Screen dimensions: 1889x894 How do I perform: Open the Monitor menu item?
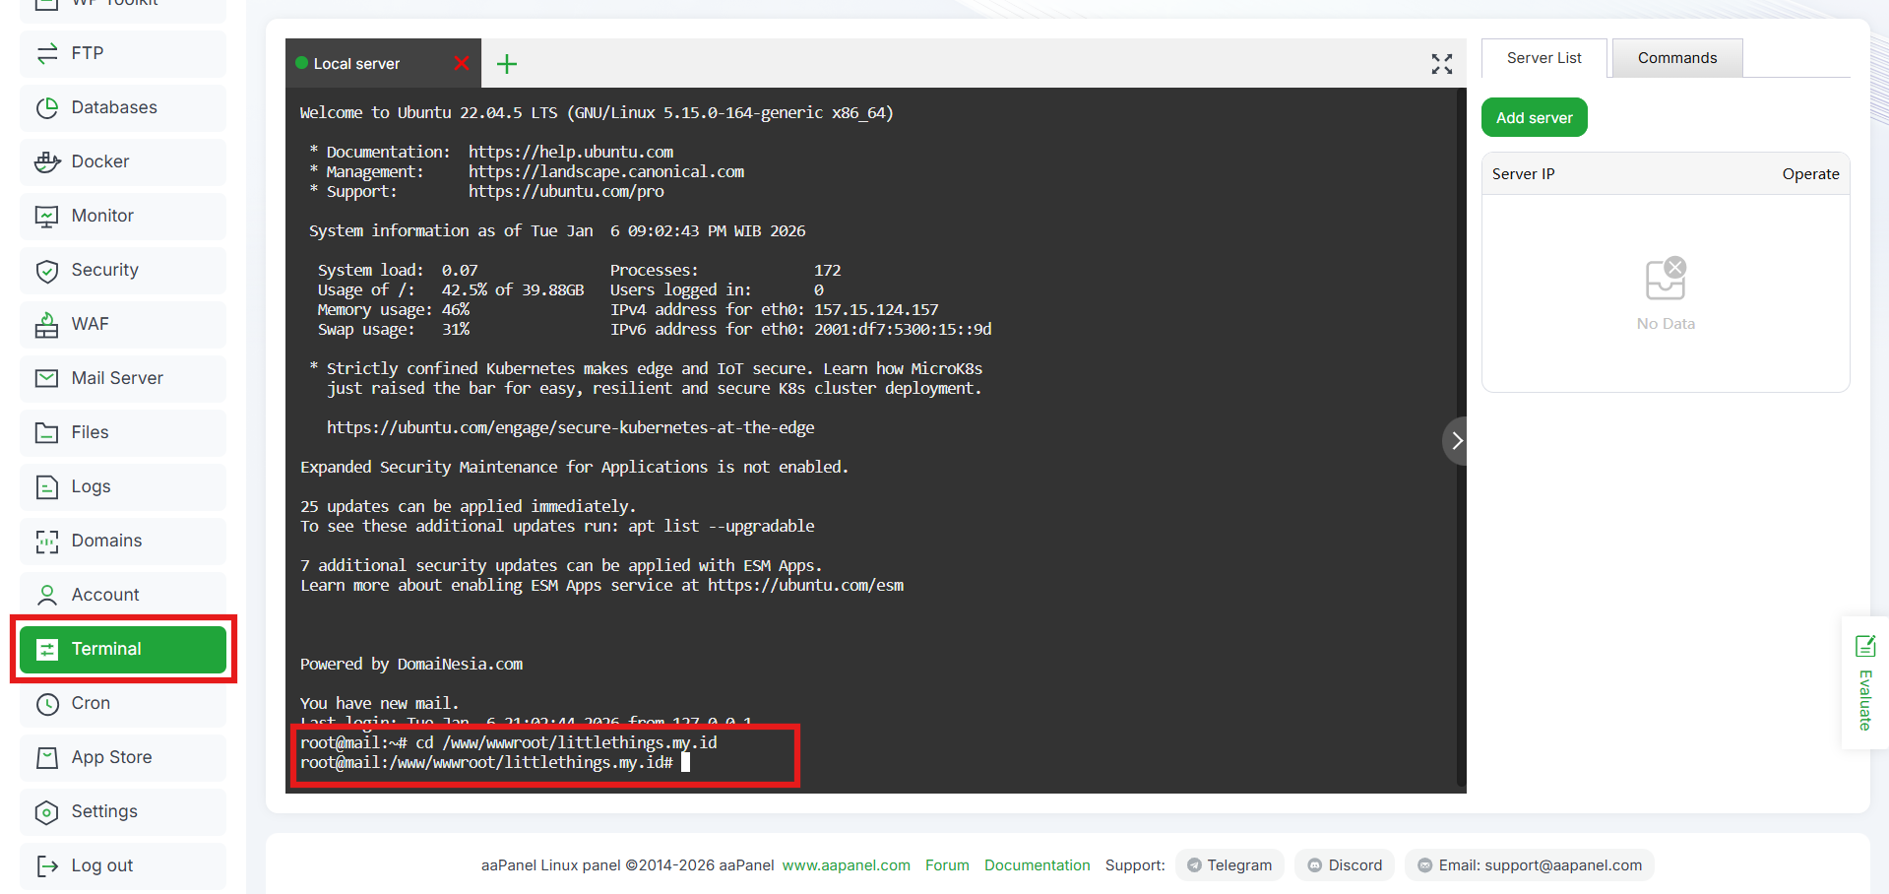[123, 216]
